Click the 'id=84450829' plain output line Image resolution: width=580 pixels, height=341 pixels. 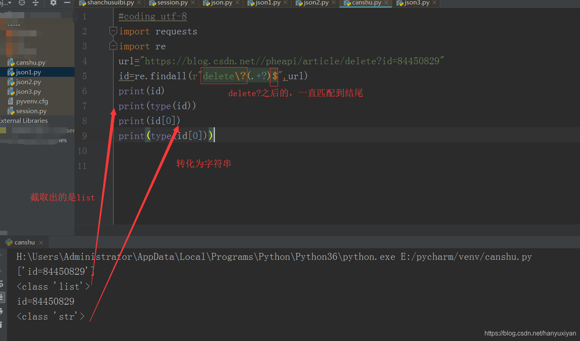[x=46, y=301]
